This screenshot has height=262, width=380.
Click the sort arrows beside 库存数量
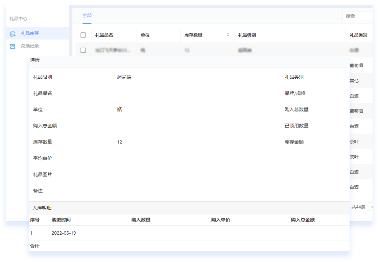(228, 35)
